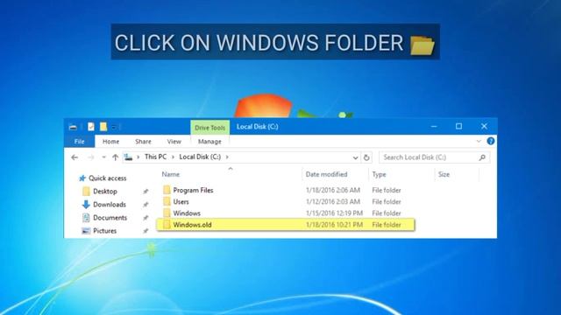Select Quick access in navigation pane
561x315 pixels.
pos(107,178)
